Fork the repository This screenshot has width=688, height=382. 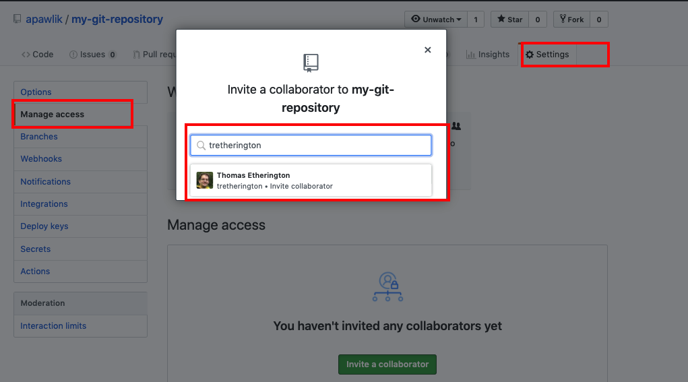[x=571, y=20]
